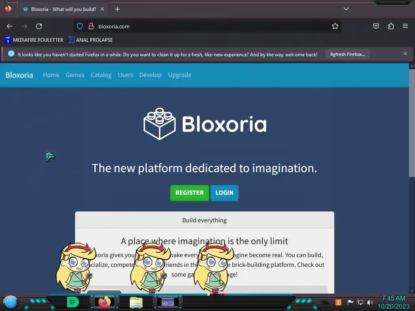Image resolution: width=415 pixels, height=311 pixels.
Task: Click the network tray icon
Action: pos(360,302)
